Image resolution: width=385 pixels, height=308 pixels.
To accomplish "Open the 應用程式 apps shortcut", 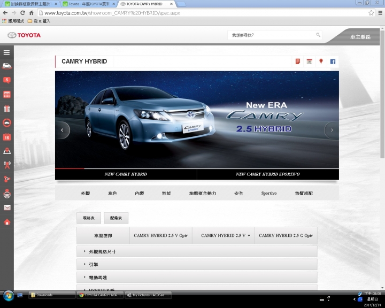I will (13, 21).
